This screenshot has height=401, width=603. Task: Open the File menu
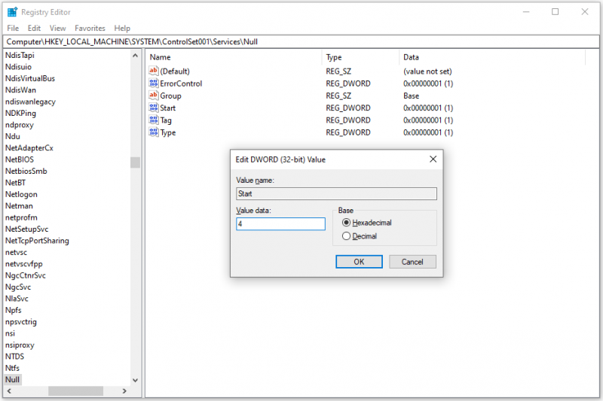[13, 28]
